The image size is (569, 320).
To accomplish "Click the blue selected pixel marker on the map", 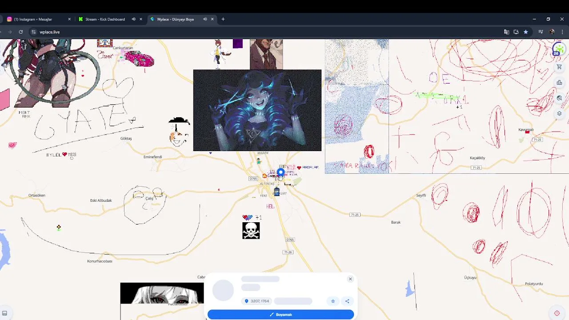I will click(280, 172).
